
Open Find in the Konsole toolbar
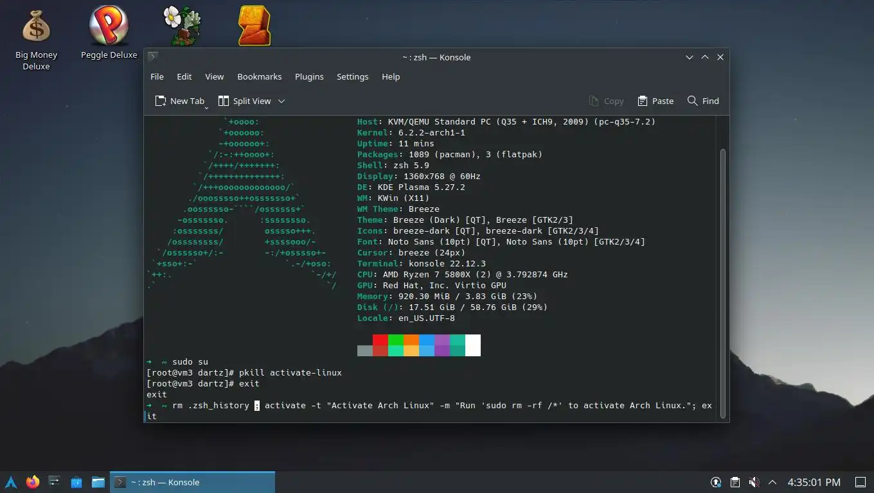click(703, 101)
